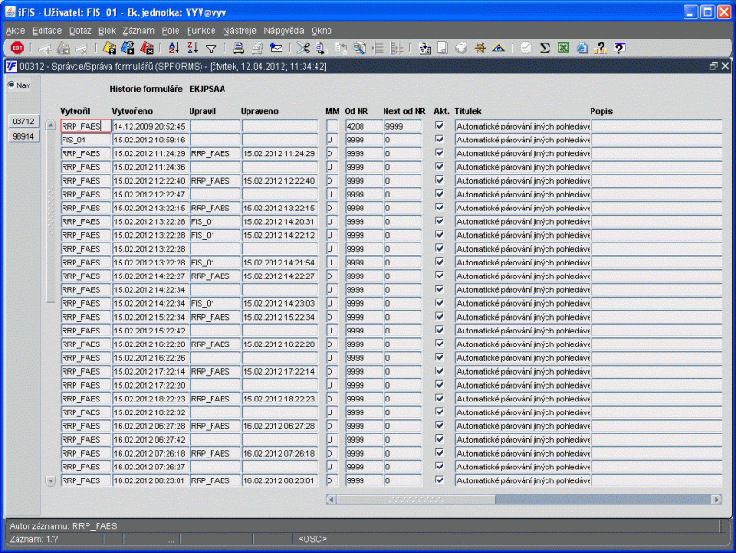This screenshot has width=736, height=553.
Task: Click the horizontal scrollbar thumb
Action: pyautogui.click(x=416, y=500)
